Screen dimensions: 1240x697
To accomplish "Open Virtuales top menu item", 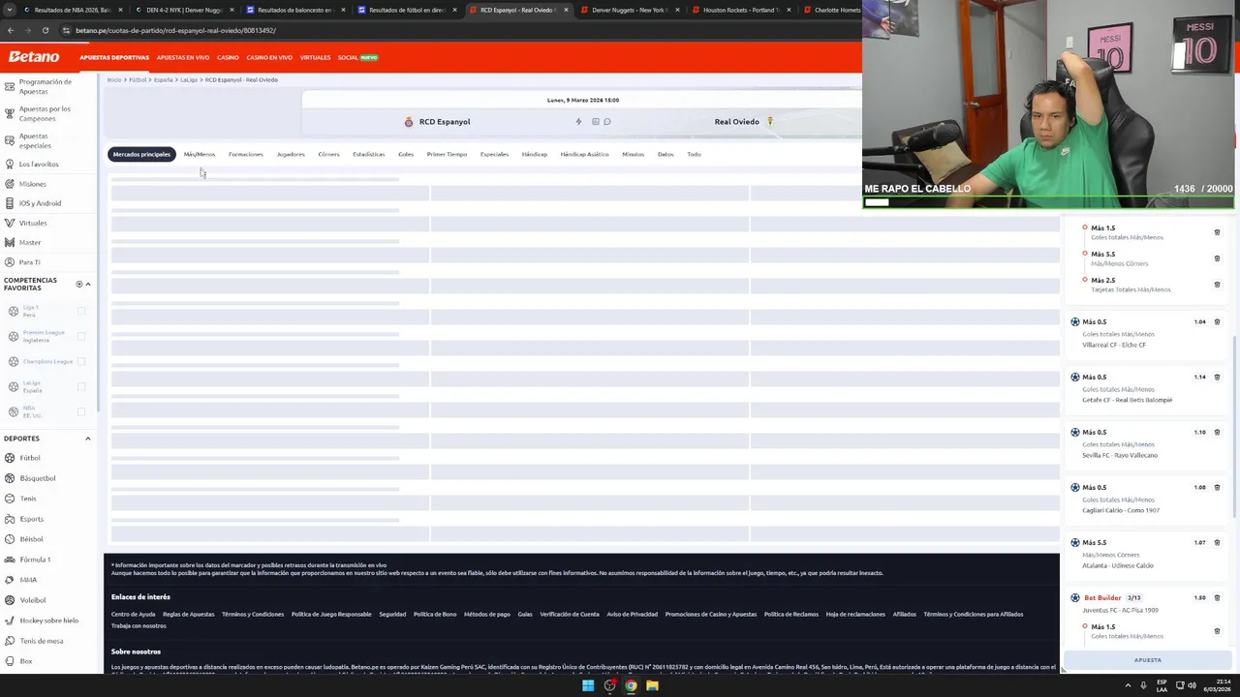I will point(315,57).
